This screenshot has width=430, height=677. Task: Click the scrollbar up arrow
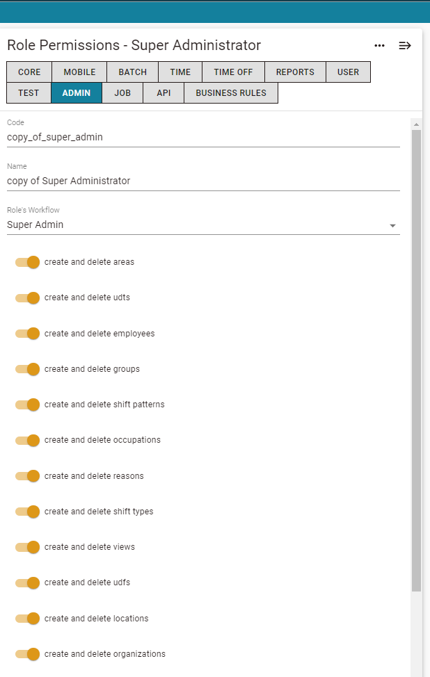416,124
